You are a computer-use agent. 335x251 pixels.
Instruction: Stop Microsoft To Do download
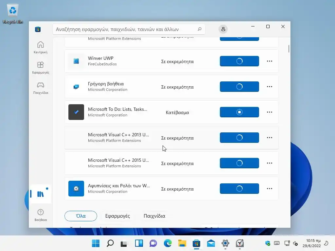(x=239, y=112)
